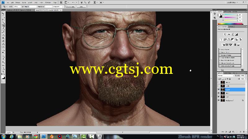The width and height of the screenshot is (248, 139).
Task: Switch to the Channels tab
Action: (228, 73)
